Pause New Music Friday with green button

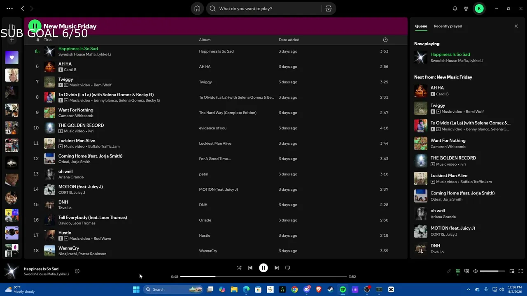[35, 26]
